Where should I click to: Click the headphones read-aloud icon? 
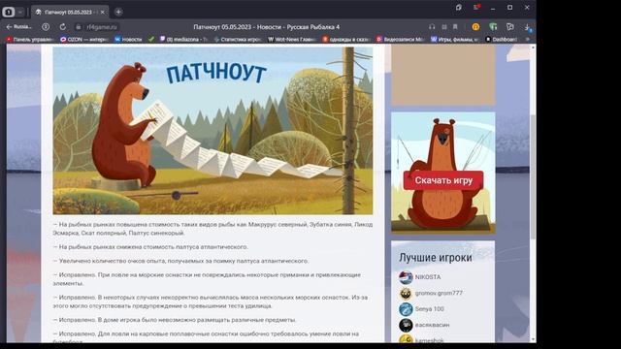[x=432, y=27]
